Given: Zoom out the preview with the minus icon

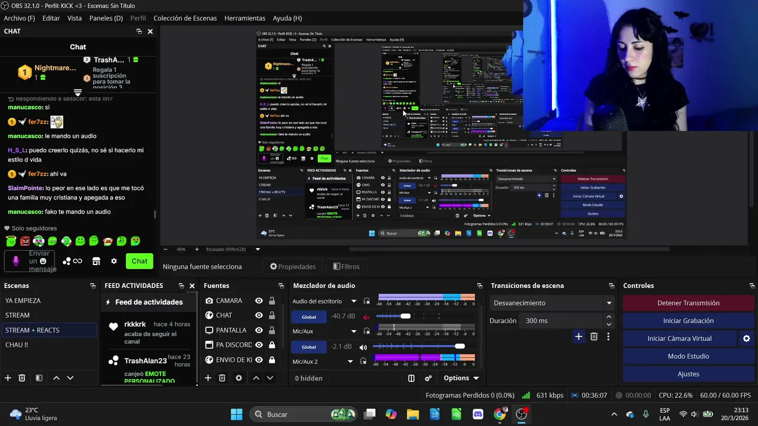Looking at the screenshot, I should [x=165, y=249].
